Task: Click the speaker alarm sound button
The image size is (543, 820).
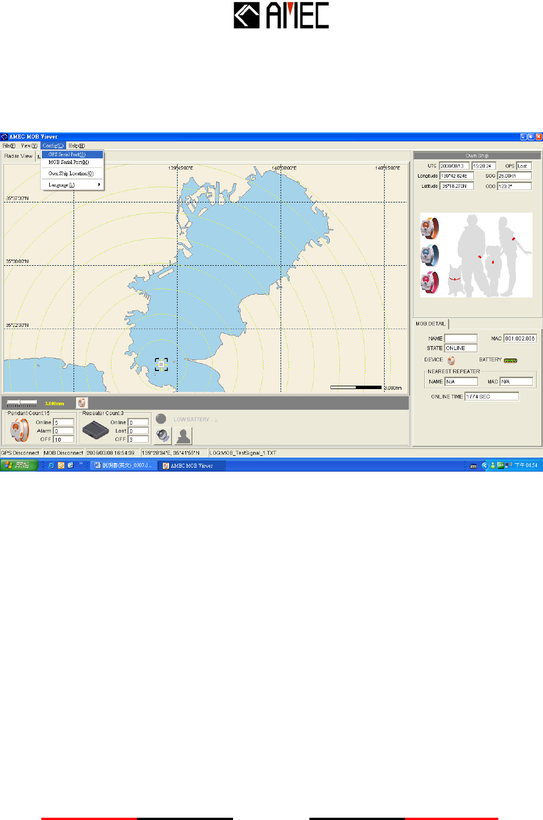Action: (163, 435)
